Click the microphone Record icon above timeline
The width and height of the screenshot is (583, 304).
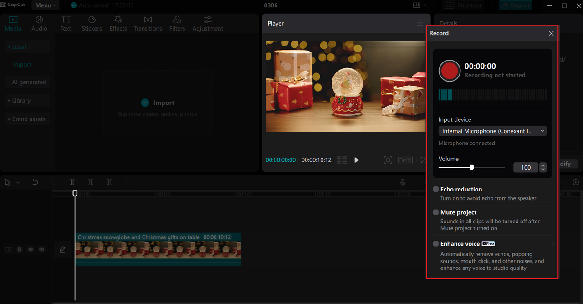tap(403, 182)
